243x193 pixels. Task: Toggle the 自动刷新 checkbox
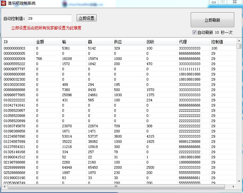(x=195, y=32)
